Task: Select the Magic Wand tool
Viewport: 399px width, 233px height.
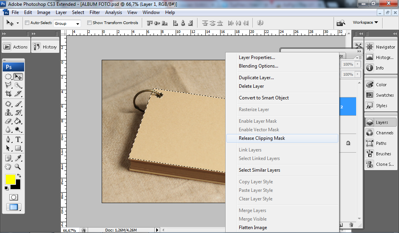Action: coord(18,85)
